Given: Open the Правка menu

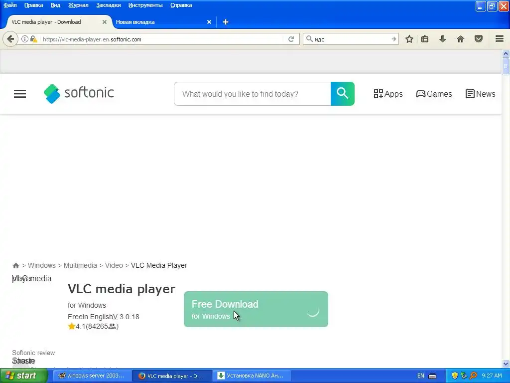Looking at the screenshot, I should [x=33, y=5].
